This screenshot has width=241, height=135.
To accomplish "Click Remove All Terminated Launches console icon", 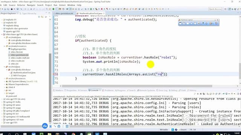I will [x=204, y=94].
